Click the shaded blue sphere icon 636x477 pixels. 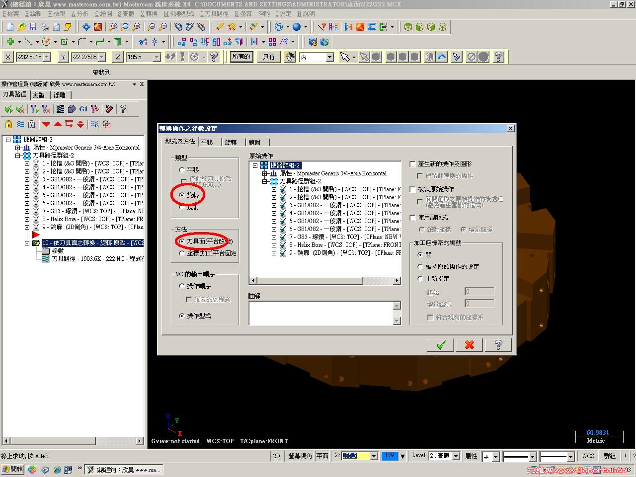pos(297,27)
